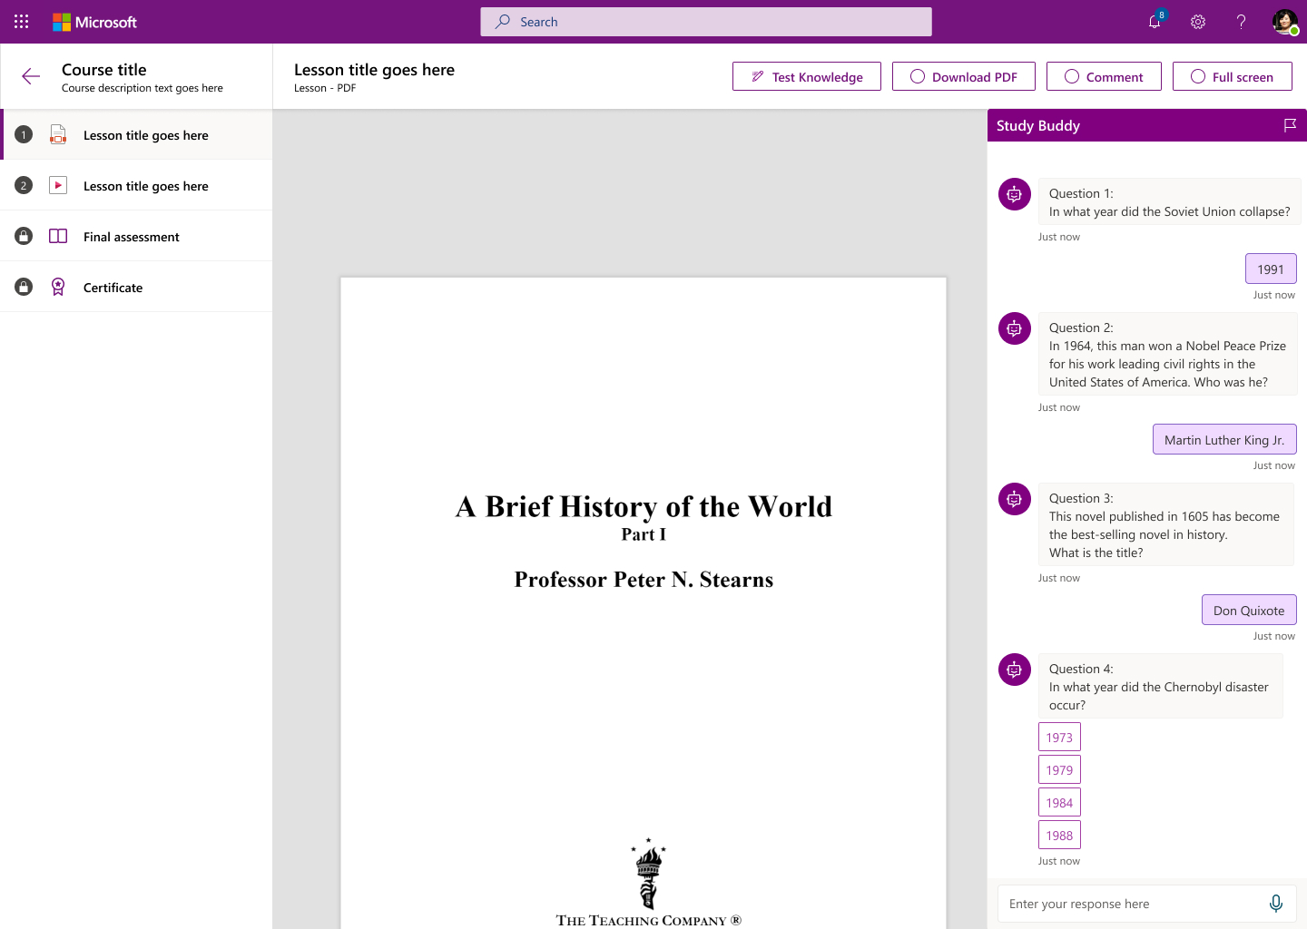
Task: Enter Full screen mode
Action: pos(1233,77)
